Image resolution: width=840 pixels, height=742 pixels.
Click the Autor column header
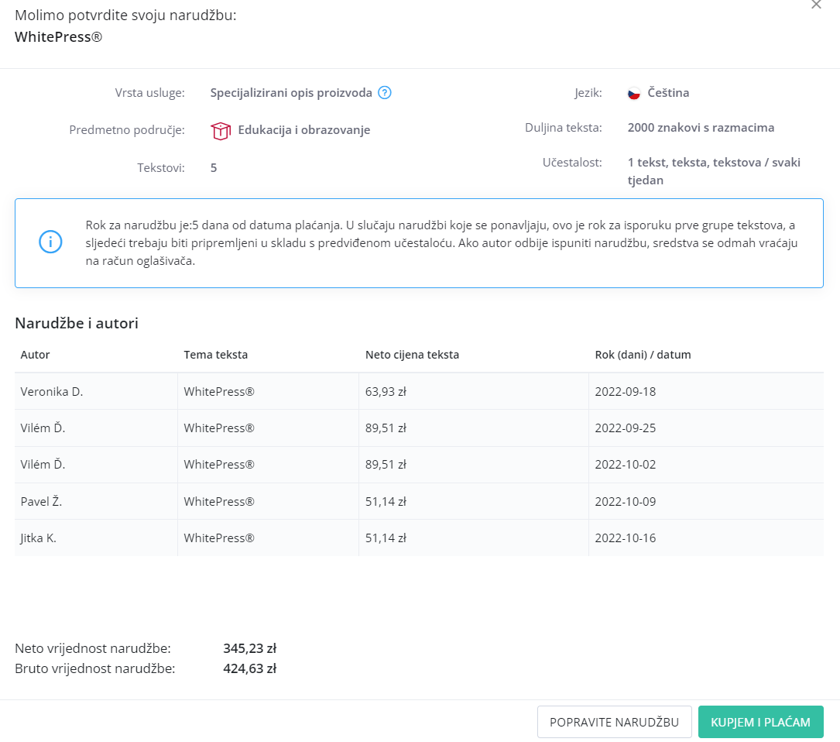click(35, 355)
